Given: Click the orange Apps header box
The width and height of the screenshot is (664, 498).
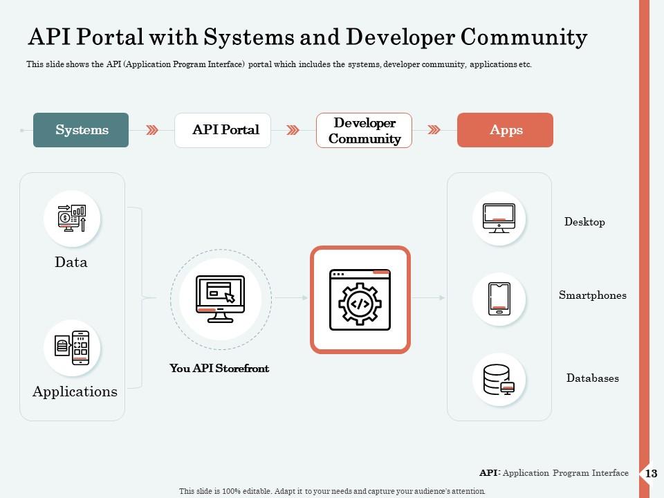Looking at the screenshot, I should coord(505,130).
